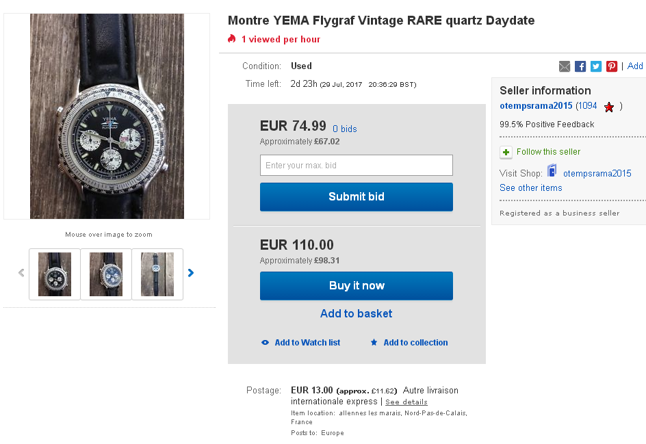Image resolution: width=646 pixels, height=444 pixels.
Task: Select the third watch thumbnail
Action: click(157, 274)
